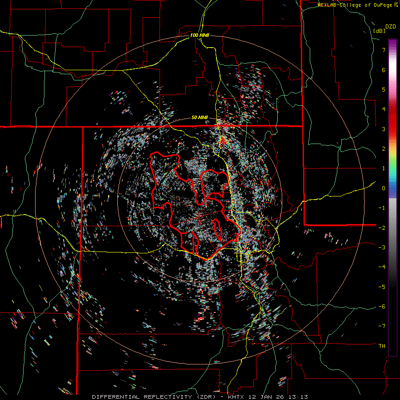Image resolution: width=400 pixels, height=400 pixels.
Task: Select the 5 value on the color scale
Action: [384, 89]
